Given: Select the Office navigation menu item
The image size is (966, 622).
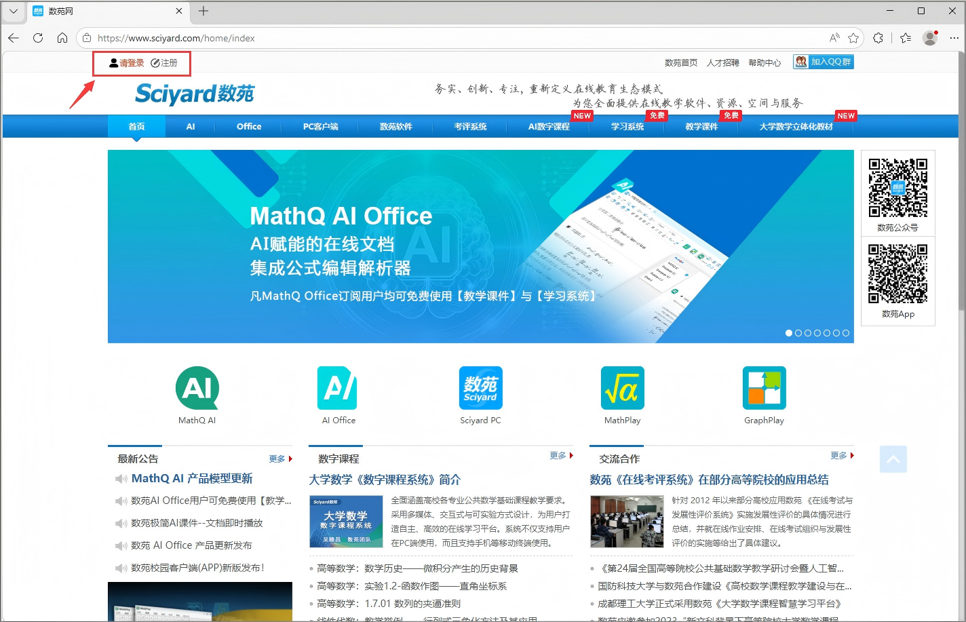Looking at the screenshot, I should [249, 126].
